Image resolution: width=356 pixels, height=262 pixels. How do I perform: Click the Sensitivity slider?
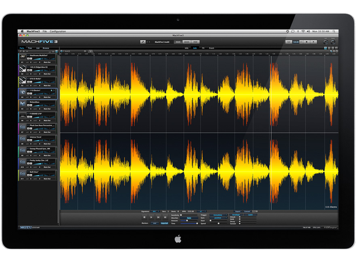tap(189, 215)
